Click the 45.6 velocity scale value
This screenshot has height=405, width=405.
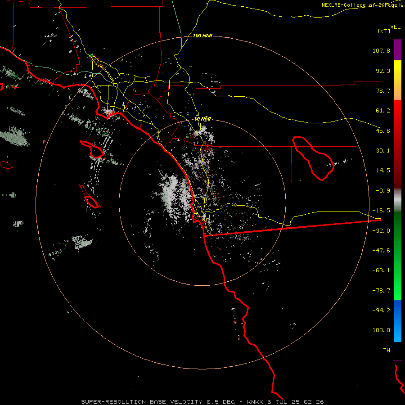coord(383,130)
